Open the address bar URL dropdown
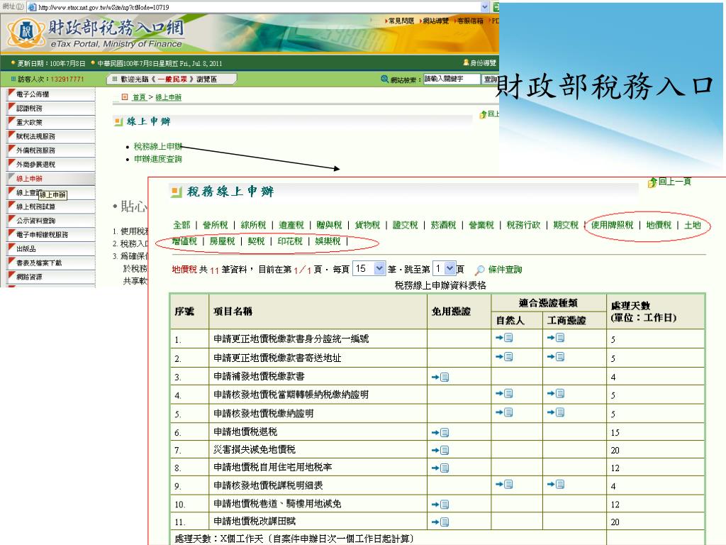The height and width of the screenshot is (545, 726). 485,7
